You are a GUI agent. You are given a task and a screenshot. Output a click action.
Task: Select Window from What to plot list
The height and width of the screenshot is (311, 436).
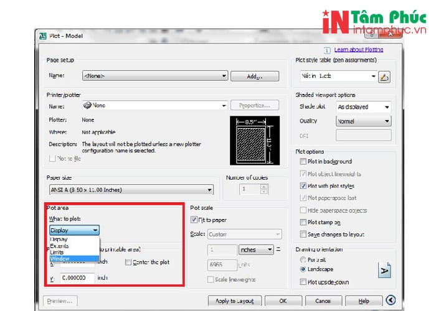click(x=60, y=258)
